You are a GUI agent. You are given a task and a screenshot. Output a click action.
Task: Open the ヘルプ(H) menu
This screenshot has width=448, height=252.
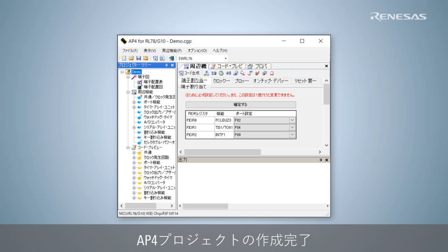pyautogui.click(x=220, y=51)
